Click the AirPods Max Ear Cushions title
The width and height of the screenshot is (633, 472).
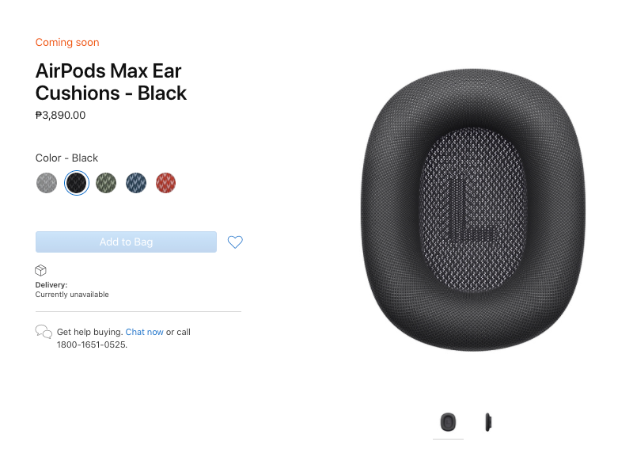point(111,82)
